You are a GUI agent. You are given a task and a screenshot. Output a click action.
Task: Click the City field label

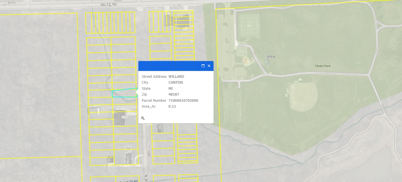[145, 82]
